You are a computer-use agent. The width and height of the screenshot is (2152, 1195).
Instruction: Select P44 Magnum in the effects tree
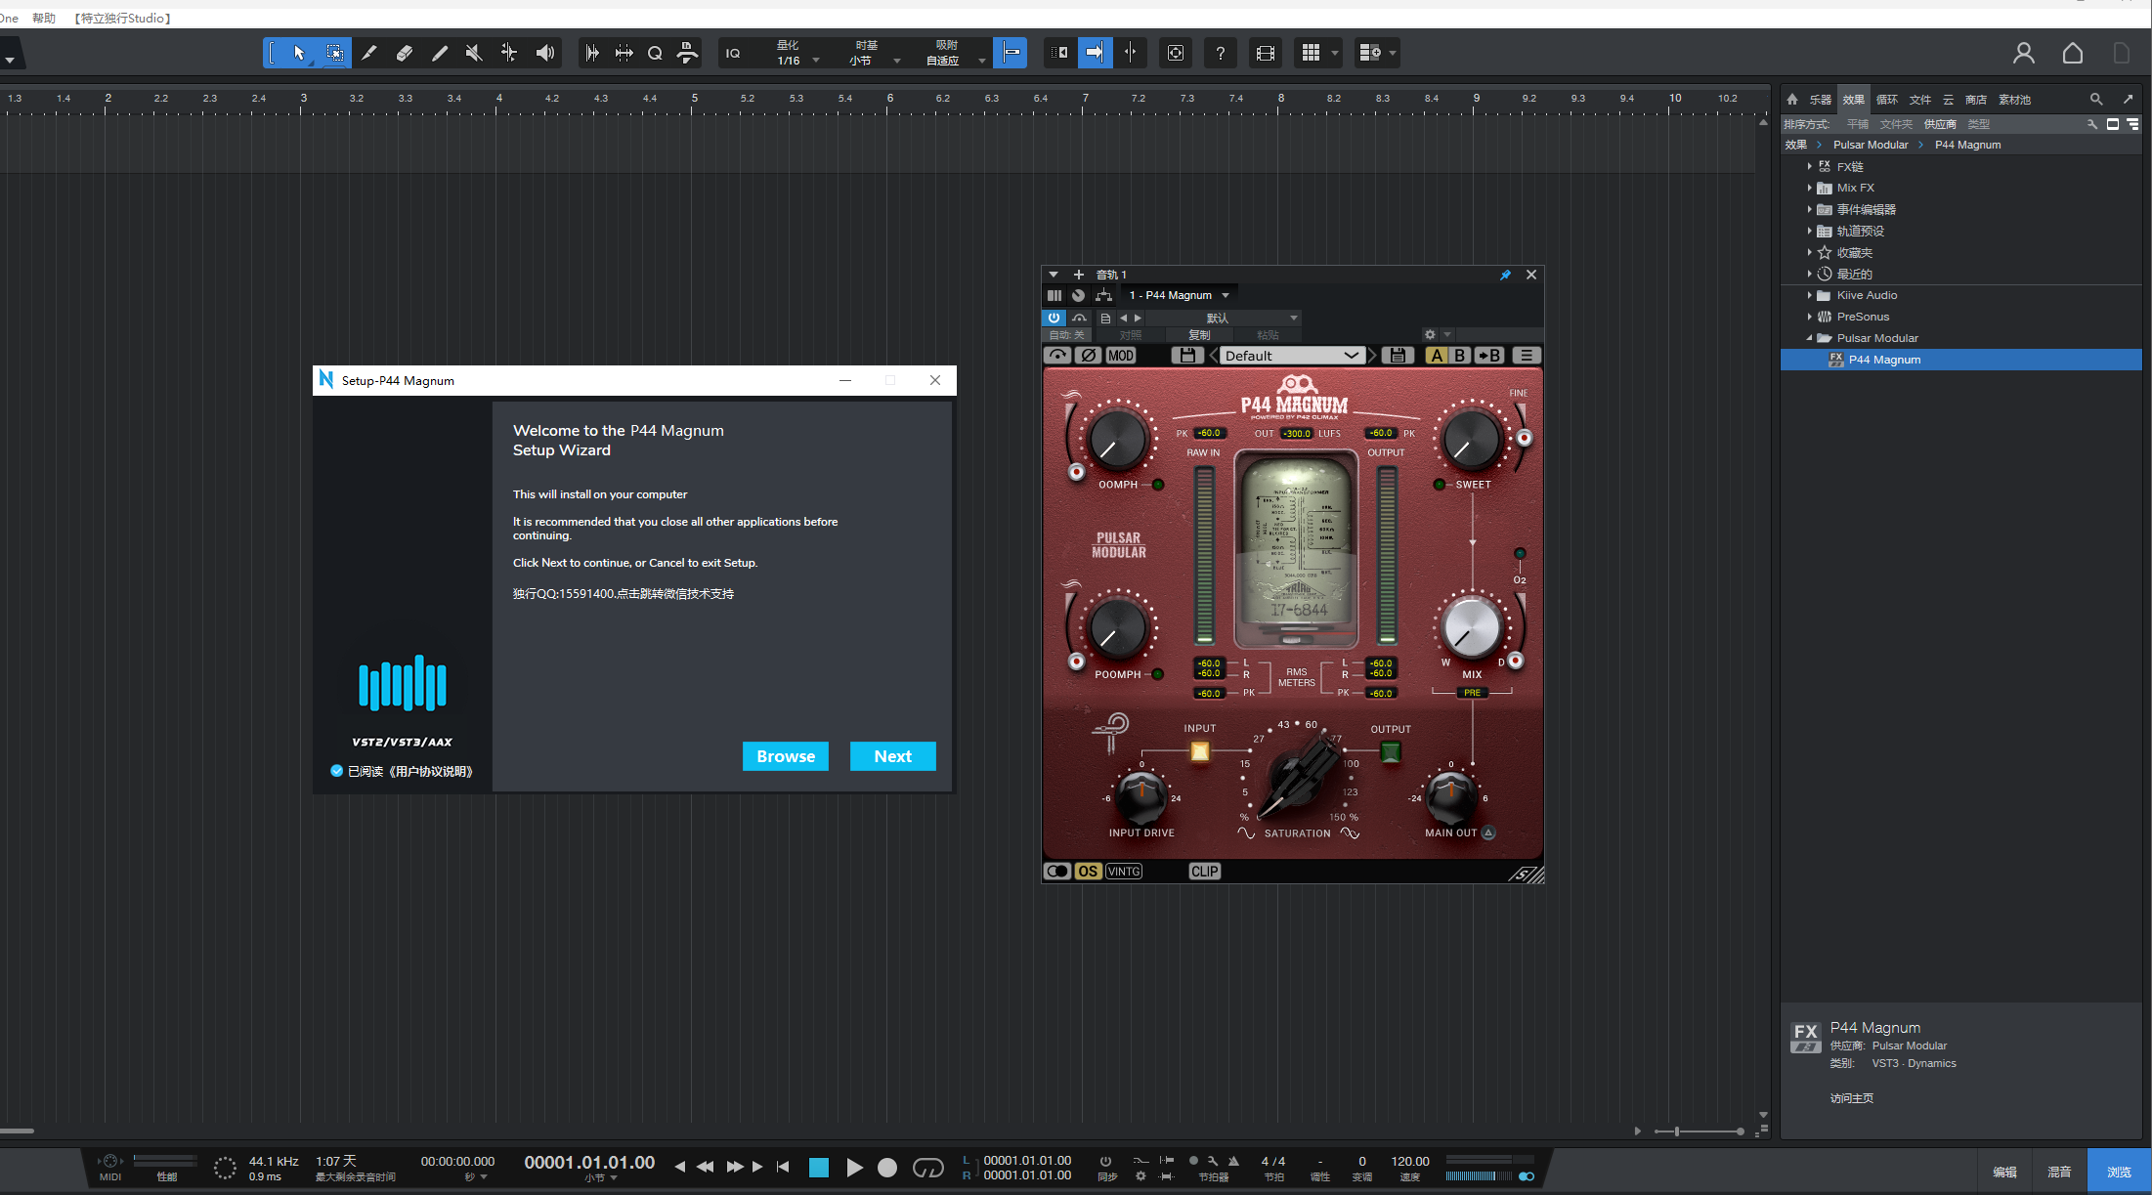tap(1883, 360)
